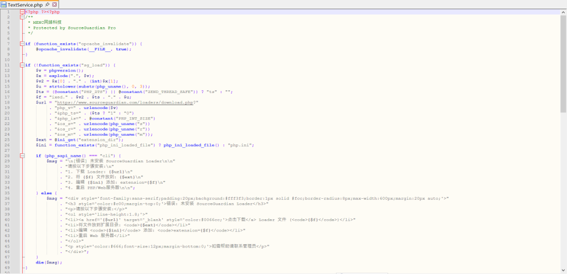Screen dimensions: 567x274
Task: Click the "} else {" line 35
Action: [x=47, y=193]
